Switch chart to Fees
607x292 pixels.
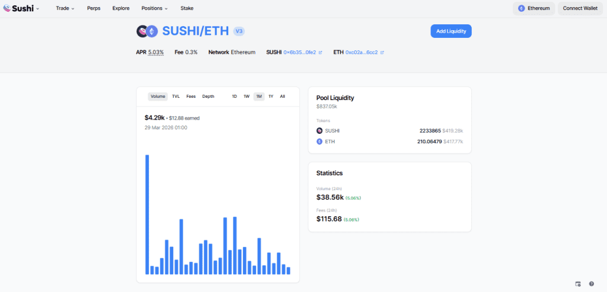[x=191, y=97]
